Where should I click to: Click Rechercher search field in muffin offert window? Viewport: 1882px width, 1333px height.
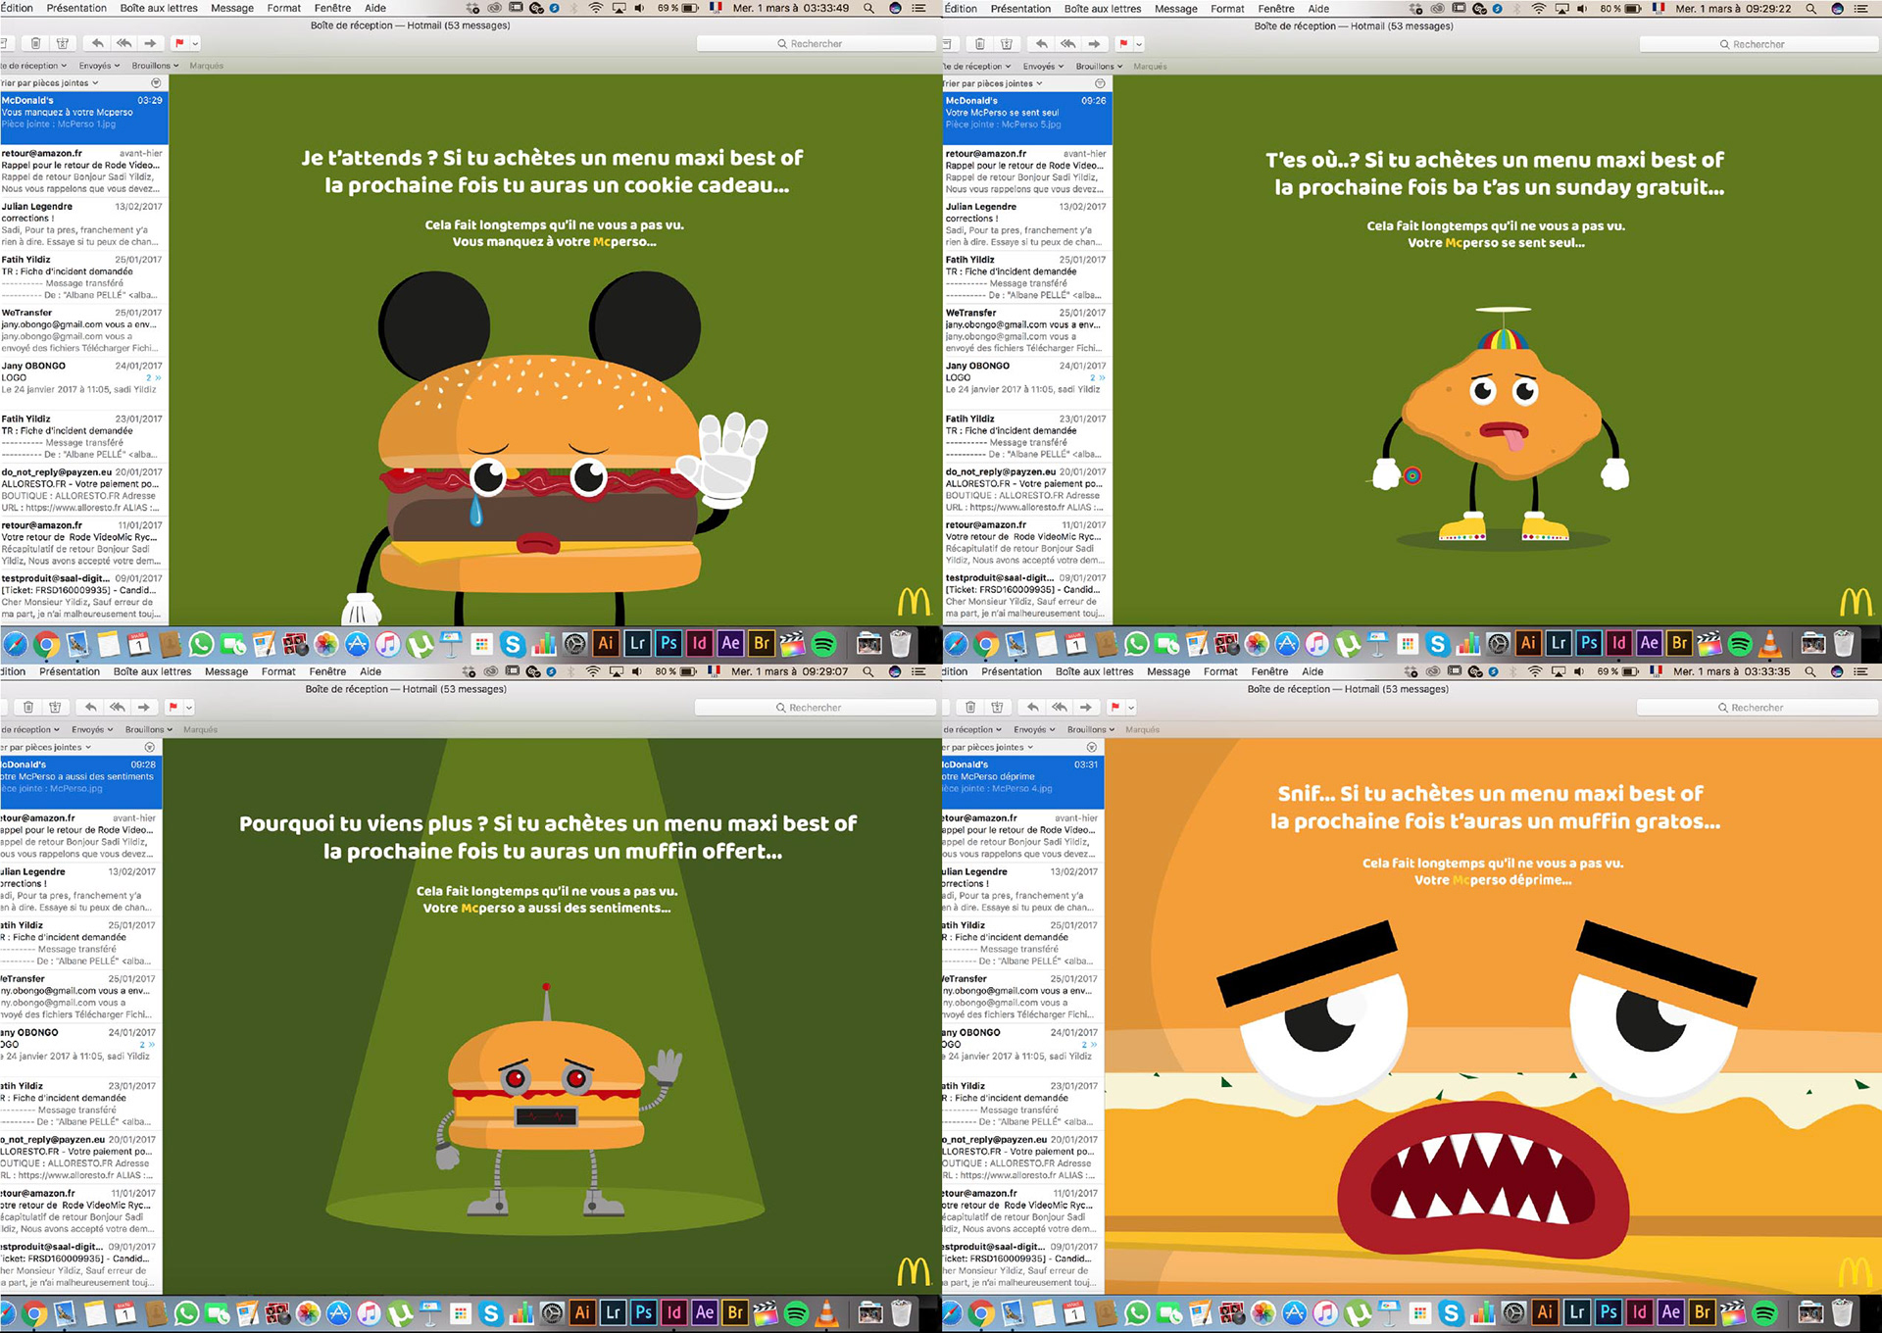815,707
